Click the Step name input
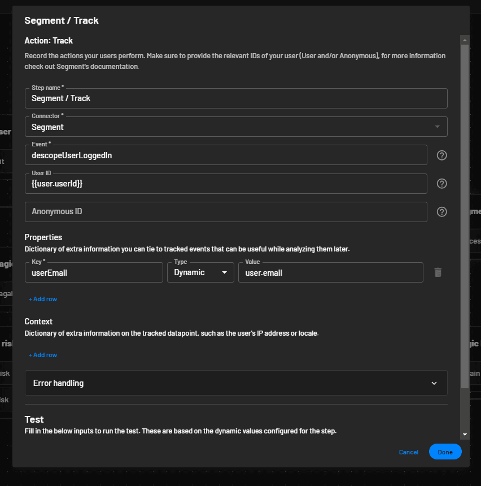The width and height of the screenshot is (481, 486). (x=235, y=98)
